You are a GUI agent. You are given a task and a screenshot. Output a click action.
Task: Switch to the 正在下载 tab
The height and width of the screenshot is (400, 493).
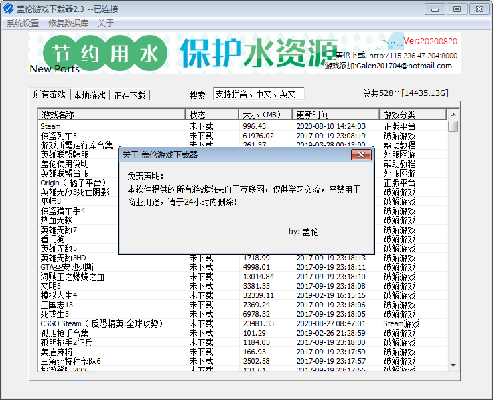point(130,95)
